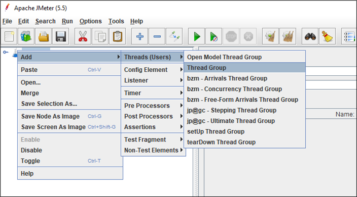Click the Open file folder icon
This screenshot has width=357, height=197.
pos(44,36)
